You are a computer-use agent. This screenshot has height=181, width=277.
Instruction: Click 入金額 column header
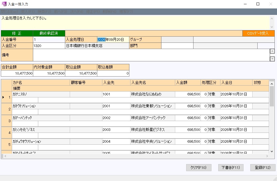click(188, 82)
